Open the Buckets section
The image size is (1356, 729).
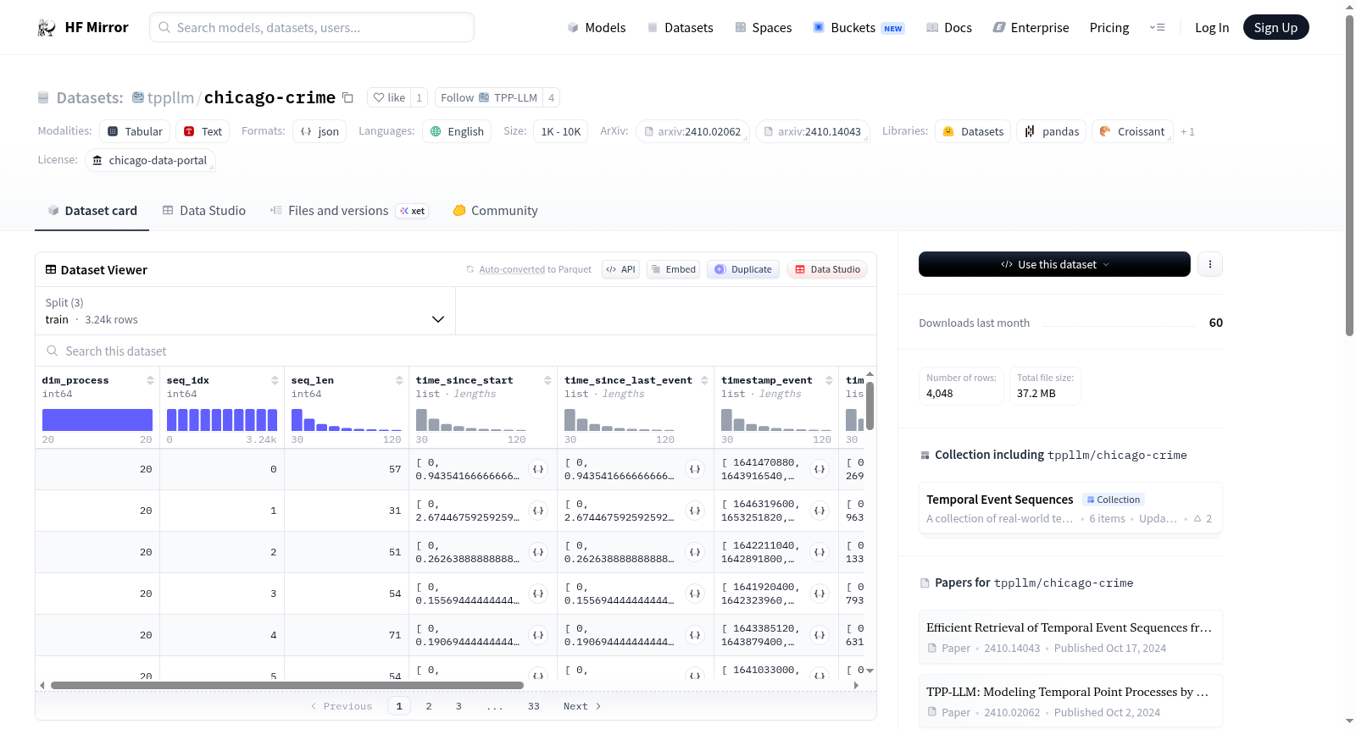click(x=859, y=28)
